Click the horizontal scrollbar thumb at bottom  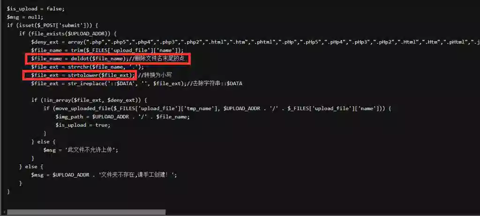coord(86,212)
